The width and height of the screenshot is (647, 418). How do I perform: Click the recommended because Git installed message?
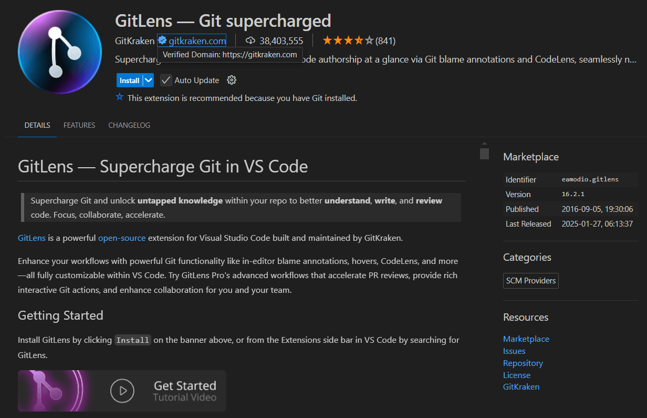[242, 98]
